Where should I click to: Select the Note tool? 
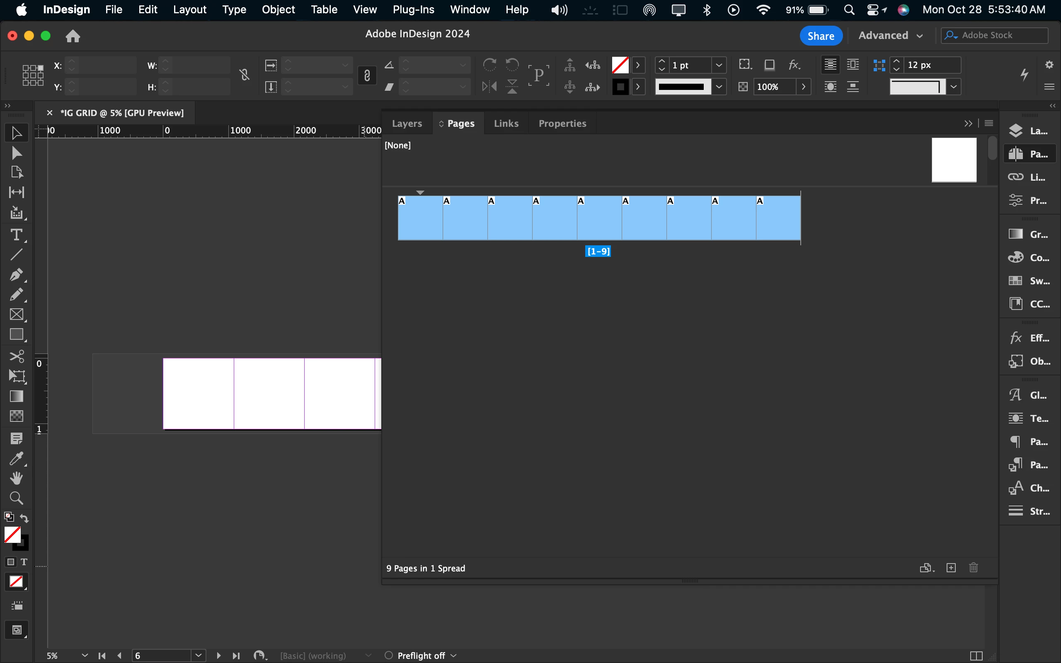[x=16, y=438]
